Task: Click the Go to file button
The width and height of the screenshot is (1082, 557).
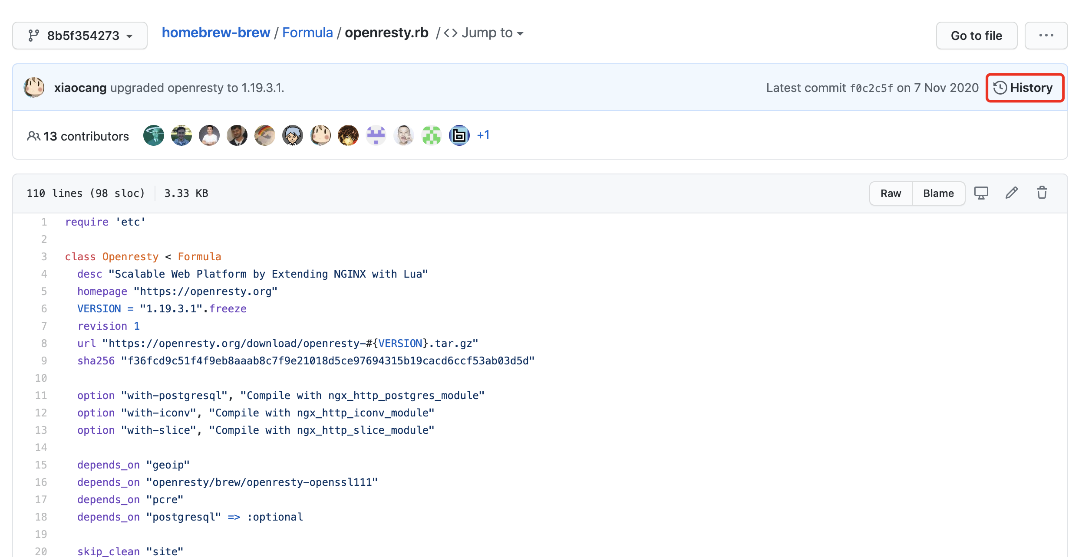Action: [976, 36]
